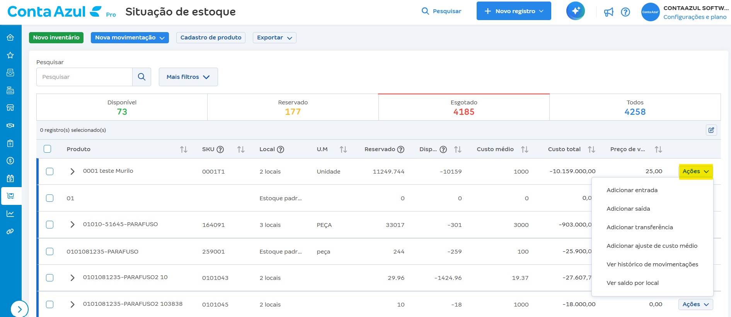The image size is (731, 317).
Task: Click the magnifier search button beside search field
Action: click(141, 77)
